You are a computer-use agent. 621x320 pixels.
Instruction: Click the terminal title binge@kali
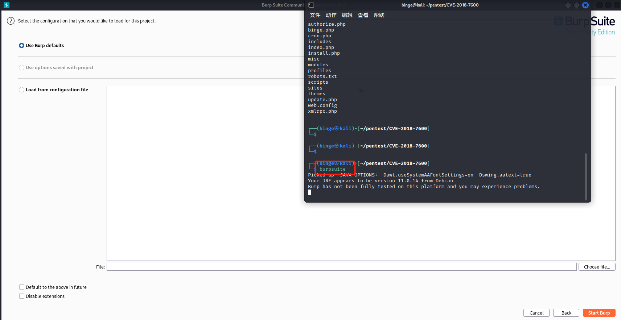[440, 5]
